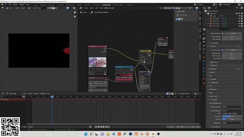The height and width of the screenshot is (137, 244).
Task: Click the red color swatch in color node
Action: tap(124, 80)
